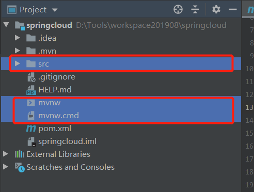Expand the External Libraries node arrow
This screenshot has width=254, height=192.
point(6,154)
